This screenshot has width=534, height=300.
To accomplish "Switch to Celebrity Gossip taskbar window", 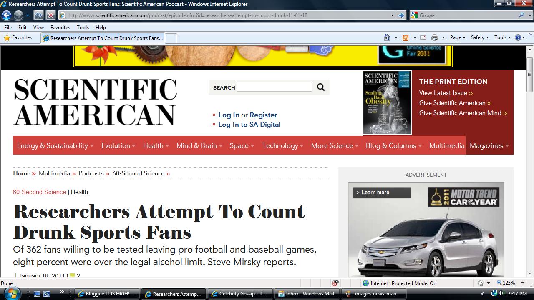I will (239, 294).
